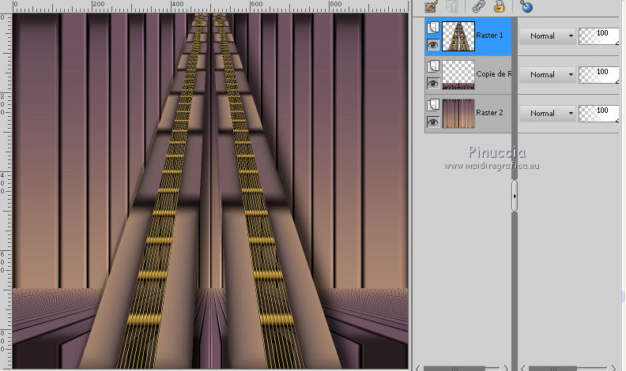Viewport: 626px width, 371px height.
Task: Select the Copie de layer thumbnail
Action: [458, 74]
